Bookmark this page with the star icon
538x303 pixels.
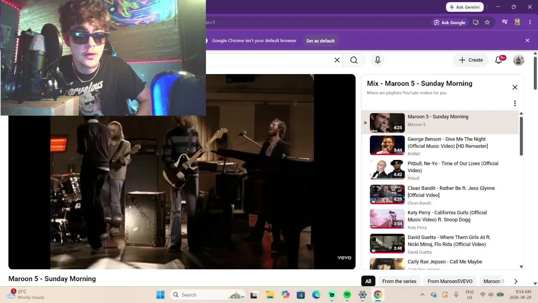click(487, 22)
